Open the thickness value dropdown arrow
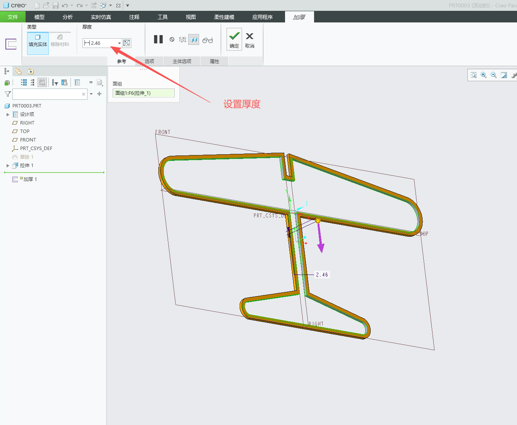Viewport: 517px width, 425px height. 119,43
